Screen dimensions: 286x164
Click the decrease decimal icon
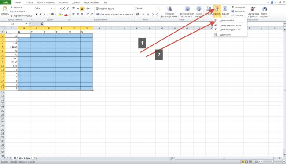coord(157,14)
